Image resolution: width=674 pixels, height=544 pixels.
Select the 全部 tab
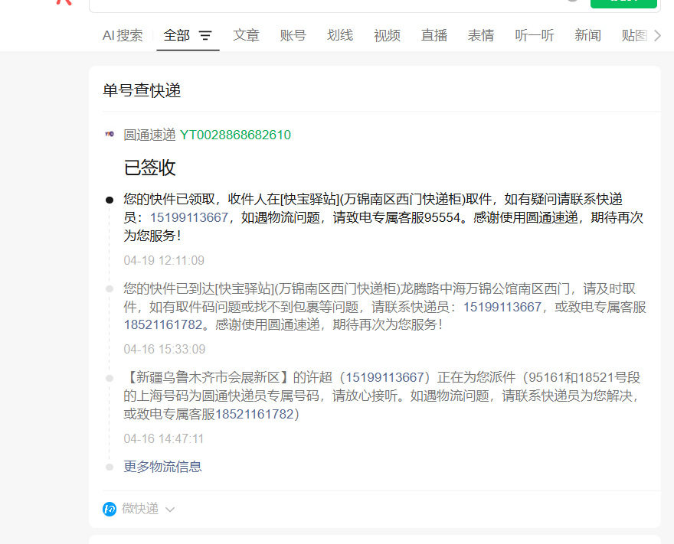[176, 35]
